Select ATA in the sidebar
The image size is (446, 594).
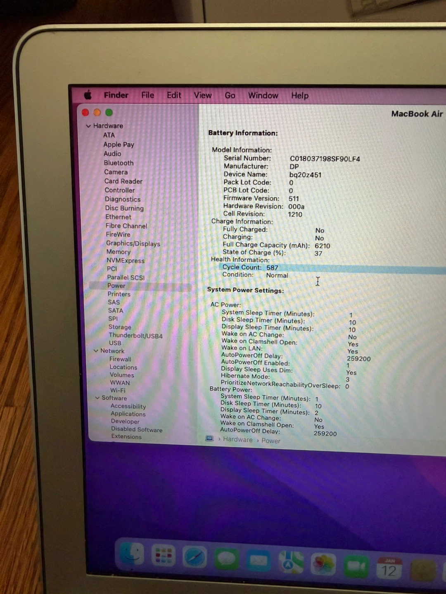click(109, 135)
